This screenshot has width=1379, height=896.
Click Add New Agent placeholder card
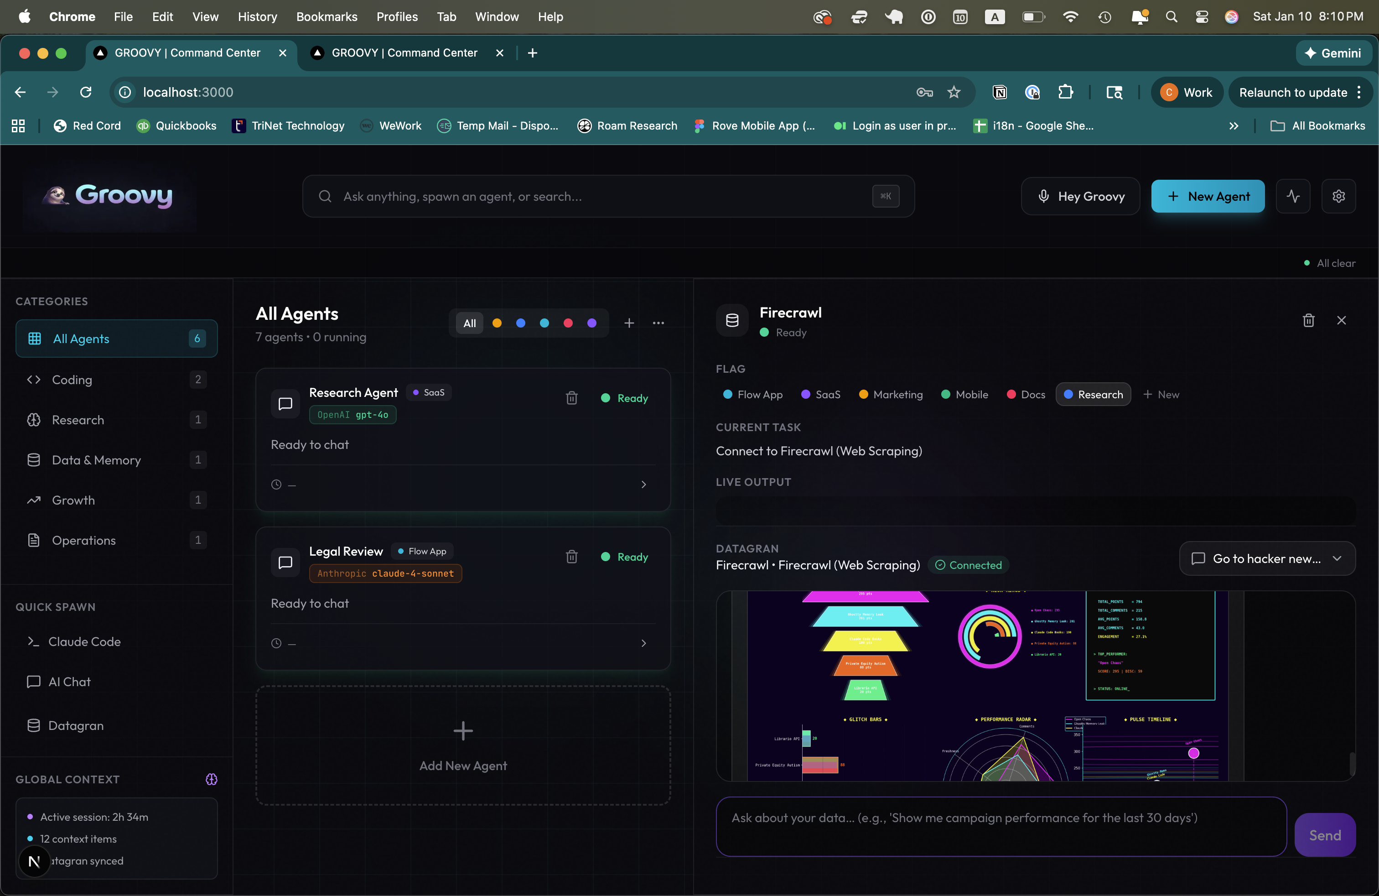(463, 746)
